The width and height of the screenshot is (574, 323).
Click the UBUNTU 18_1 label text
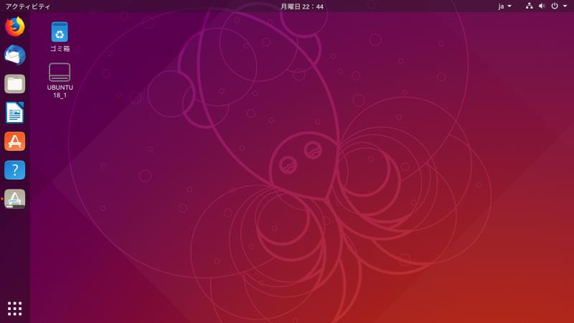[x=60, y=91]
